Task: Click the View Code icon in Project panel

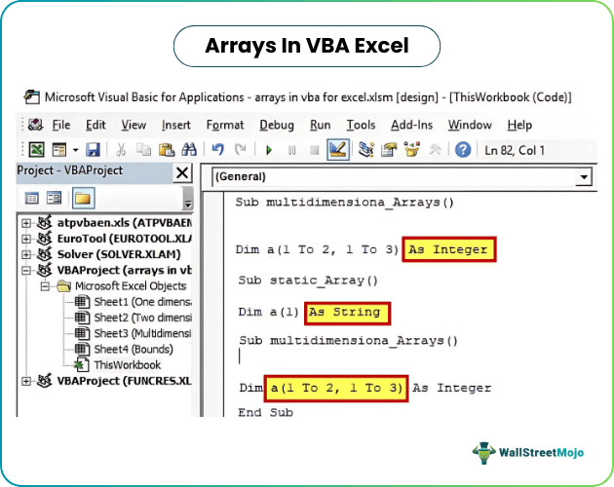Action: (x=32, y=199)
